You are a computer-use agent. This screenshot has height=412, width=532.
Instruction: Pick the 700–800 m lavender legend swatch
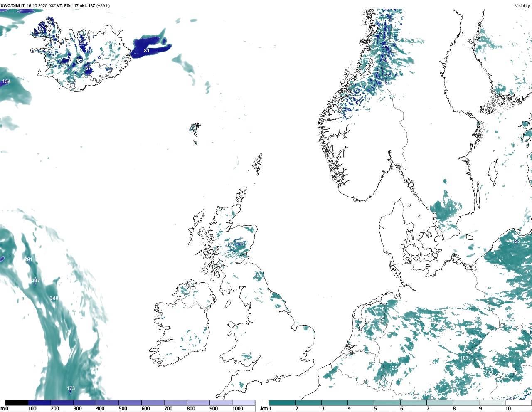pos(175,403)
